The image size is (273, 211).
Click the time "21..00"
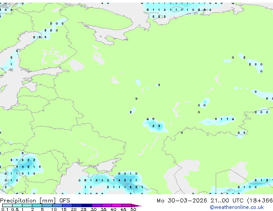click(x=220, y=201)
